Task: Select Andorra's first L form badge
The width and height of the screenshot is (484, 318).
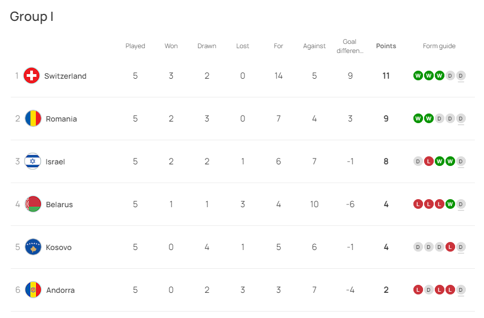Action: coord(418,290)
